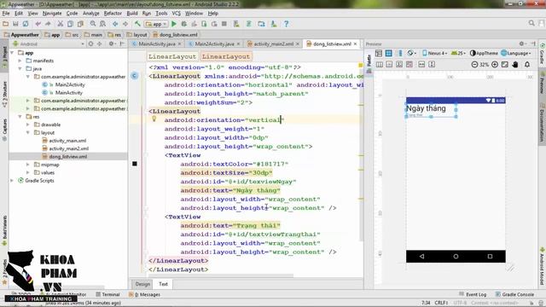Open the run configuration app dropdown
Screen dimensions: 546x307
click(156, 24)
